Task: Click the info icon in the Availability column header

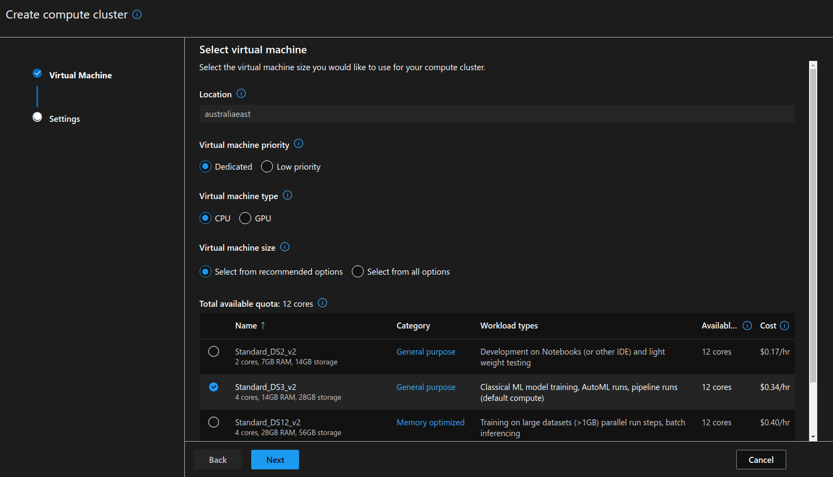Action: point(747,325)
